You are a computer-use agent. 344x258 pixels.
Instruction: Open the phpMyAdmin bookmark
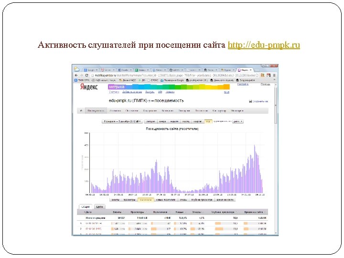coord(197,80)
